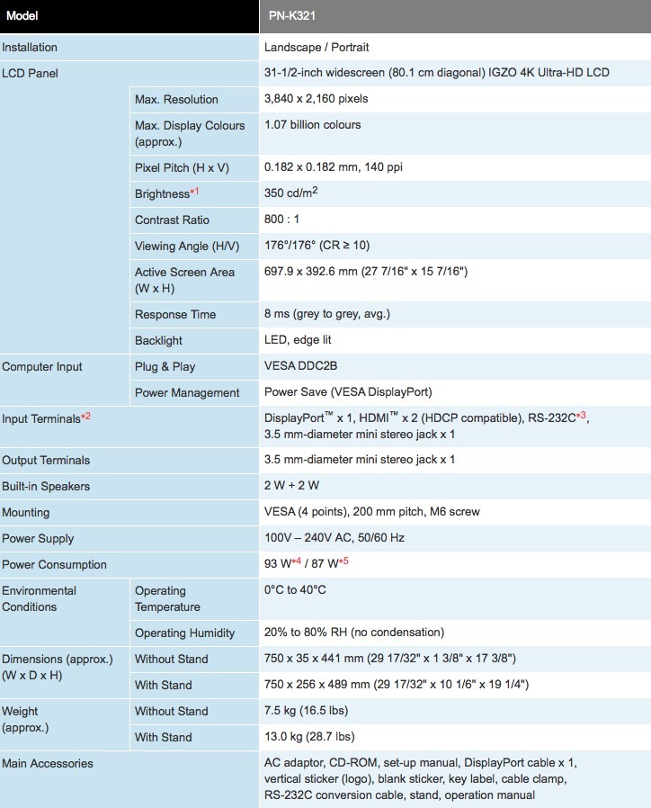The width and height of the screenshot is (651, 808).
Task: Click the 'LCD Panel' category label
Action: coord(30,73)
